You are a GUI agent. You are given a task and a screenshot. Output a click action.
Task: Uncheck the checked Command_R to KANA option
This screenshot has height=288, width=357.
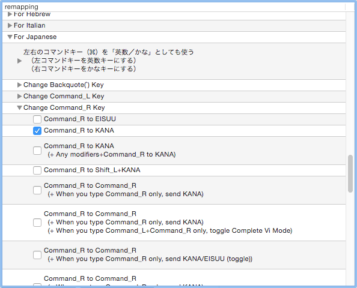[37, 131]
